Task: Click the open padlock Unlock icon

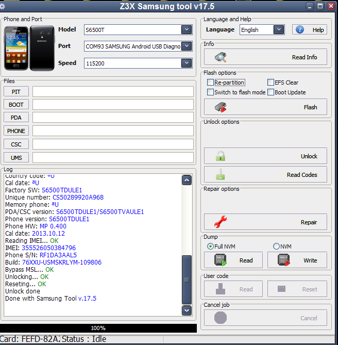Action: tap(221, 156)
